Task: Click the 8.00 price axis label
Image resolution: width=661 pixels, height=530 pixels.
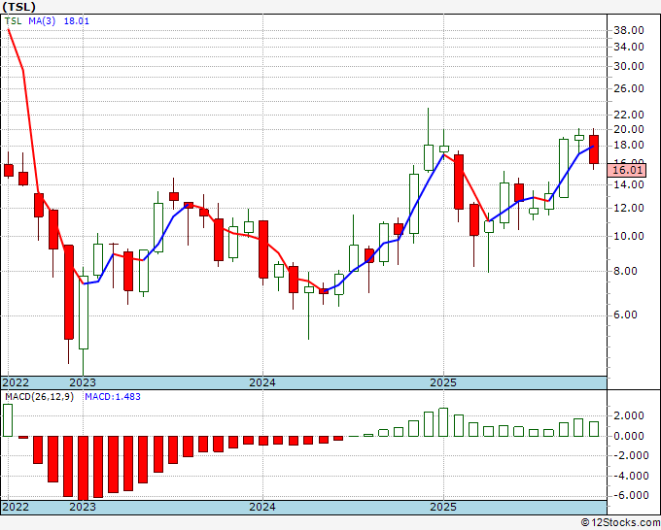Action: [x=625, y=271]
